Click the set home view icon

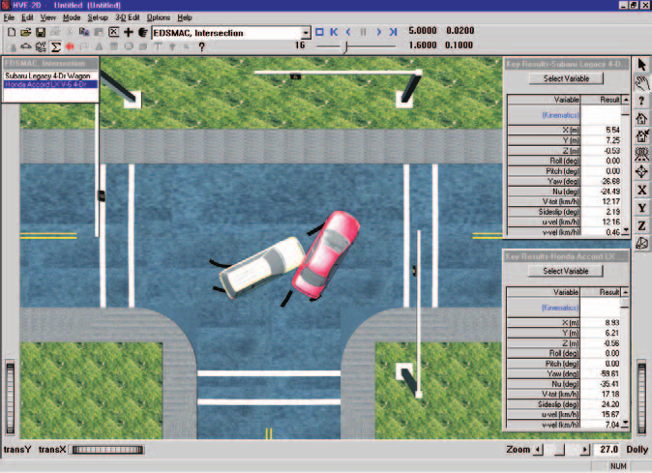[641, 136]
